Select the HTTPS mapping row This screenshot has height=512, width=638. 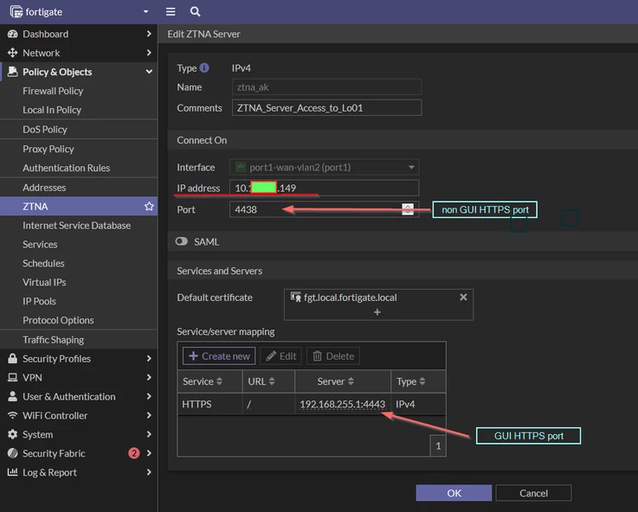312,404
